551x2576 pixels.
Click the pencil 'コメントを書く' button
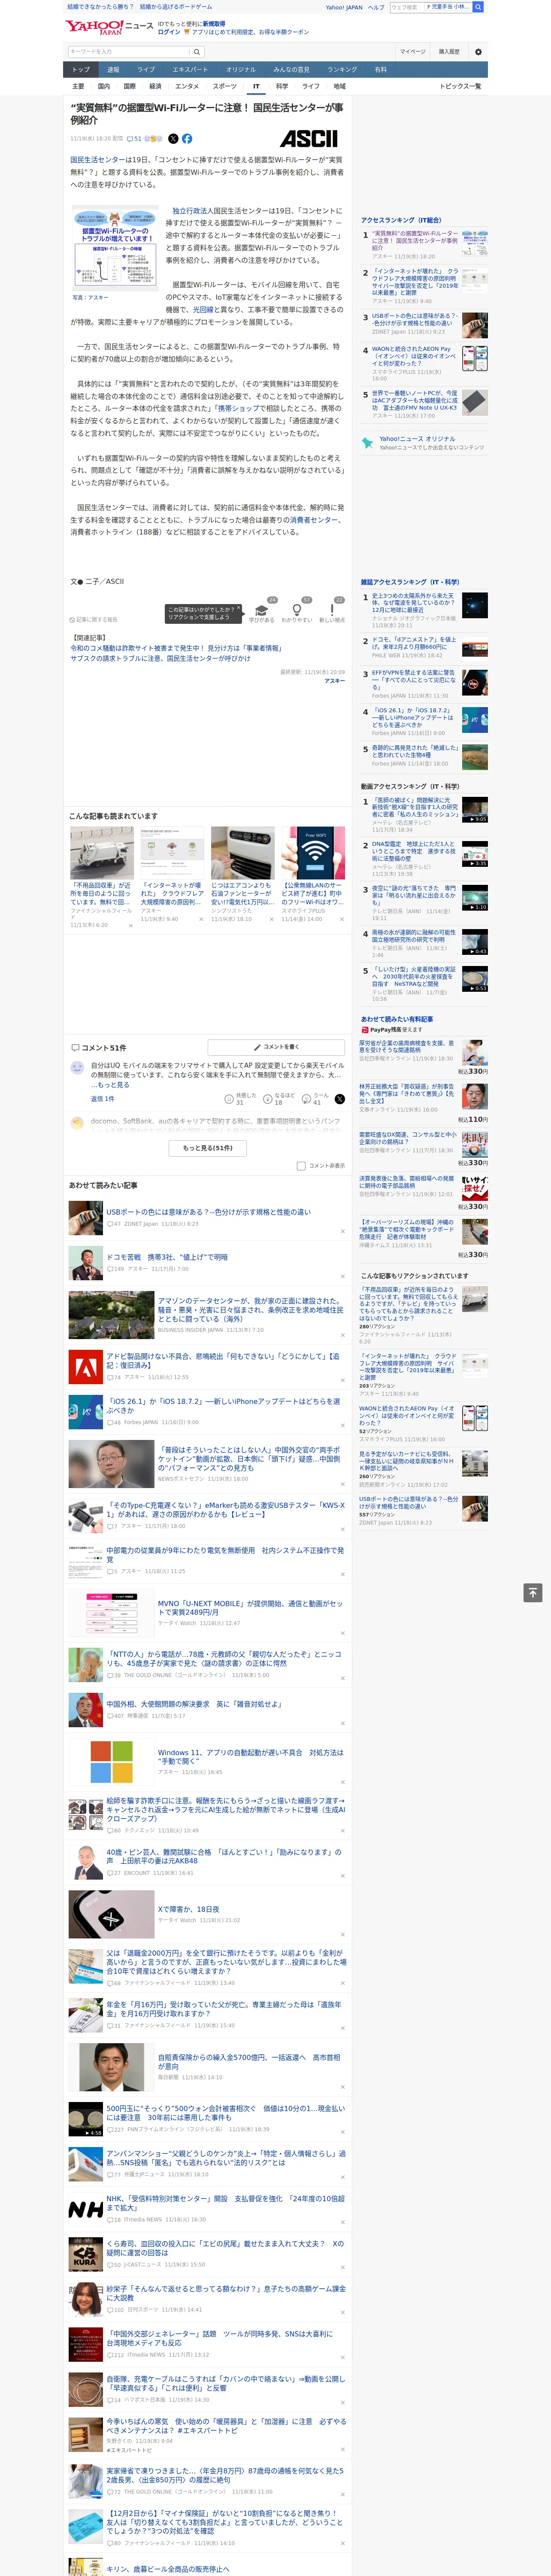point(276,1047)
